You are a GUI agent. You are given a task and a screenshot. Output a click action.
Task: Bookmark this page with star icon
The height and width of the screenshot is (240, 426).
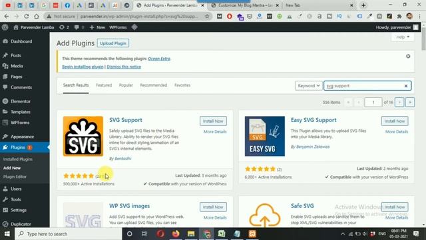(207, 16)
